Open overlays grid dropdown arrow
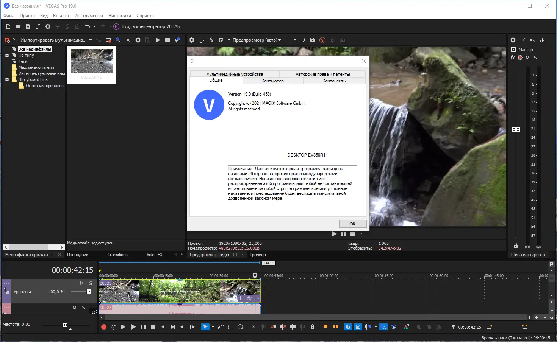Image resolution: width=557 pixels, height=342 pixels. pyautogui.click(x=295, y=40)
